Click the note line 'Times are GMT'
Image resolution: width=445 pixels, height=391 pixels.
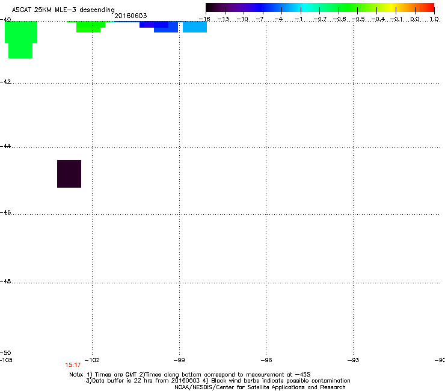coord(116,375)
